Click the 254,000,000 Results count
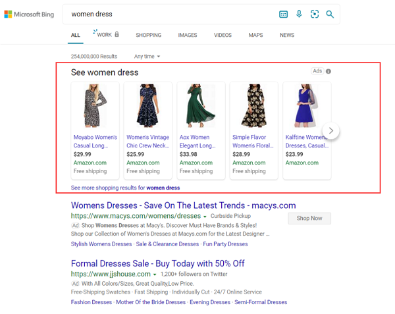Image resolution: width=395 pixels, height=314 pixels. click(x=94, y=57)
